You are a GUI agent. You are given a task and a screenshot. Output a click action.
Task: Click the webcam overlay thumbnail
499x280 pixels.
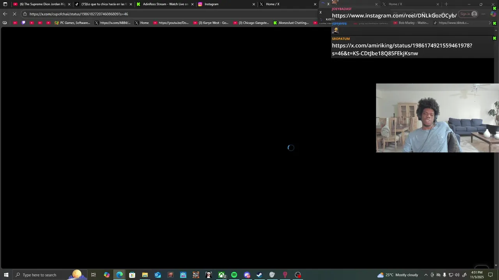437,118
